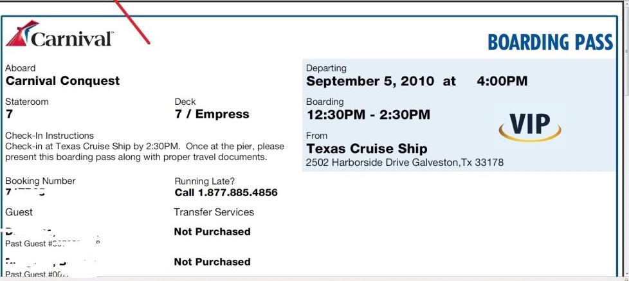Image resolution: width=629 pixels, height=281 pixels.
Task: Click the Carnival funnel logo
Action: 18,34
